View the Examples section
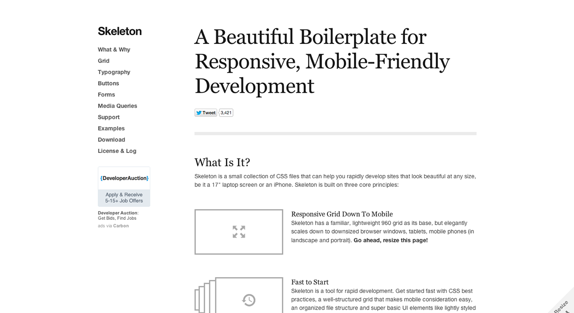Image resolution: width=574 pixels, height=313 pixels. coord(111,129)
